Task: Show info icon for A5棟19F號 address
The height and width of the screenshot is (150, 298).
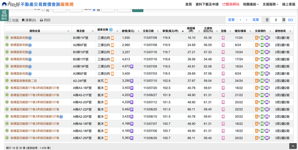Action: (x=30, y=67)
